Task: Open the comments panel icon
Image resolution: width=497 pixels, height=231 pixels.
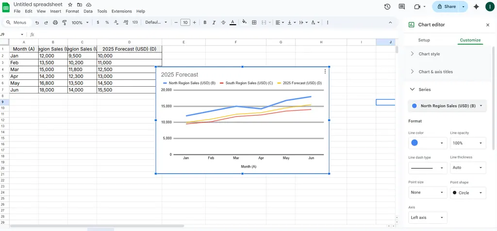Action: [401, 7]
